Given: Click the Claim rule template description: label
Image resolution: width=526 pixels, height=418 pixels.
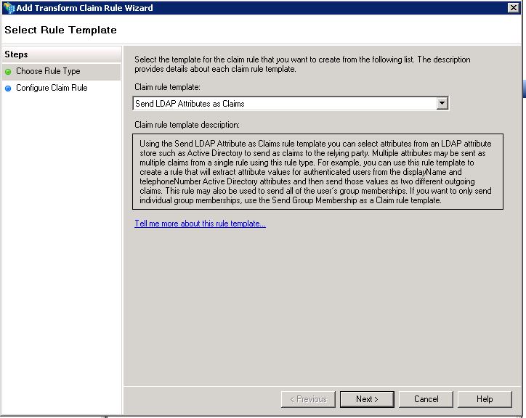Looking at the screenshot, I should [187, 125].
